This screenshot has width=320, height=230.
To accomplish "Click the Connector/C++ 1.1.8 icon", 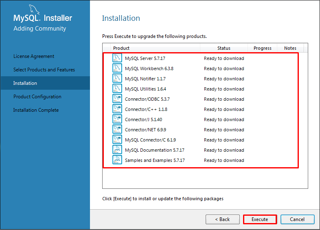I will (117, 109).
